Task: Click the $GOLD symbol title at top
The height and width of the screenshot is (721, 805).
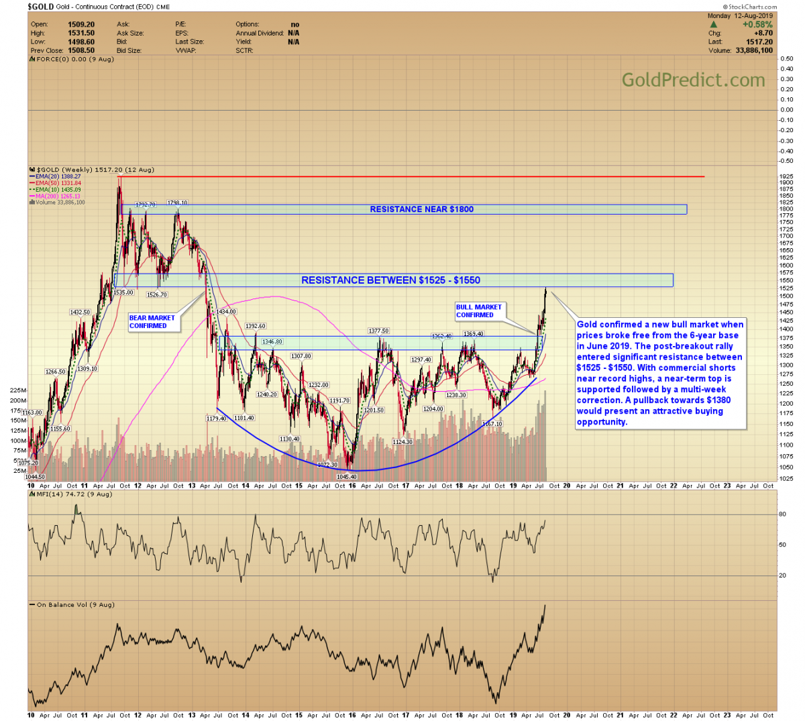Action: [40, 7]
